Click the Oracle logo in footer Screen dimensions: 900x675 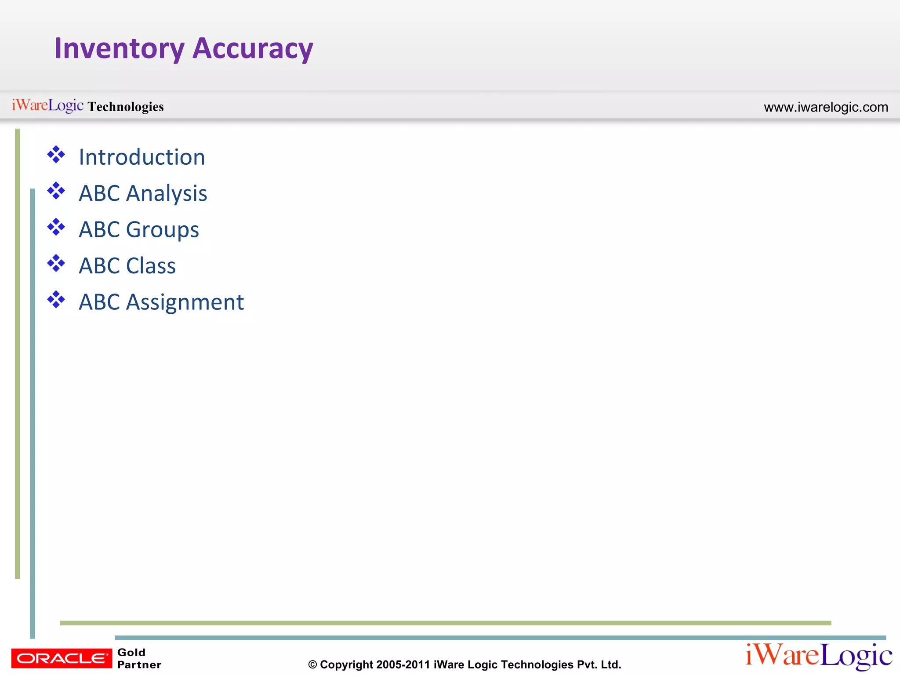click(x=62, y=658)
